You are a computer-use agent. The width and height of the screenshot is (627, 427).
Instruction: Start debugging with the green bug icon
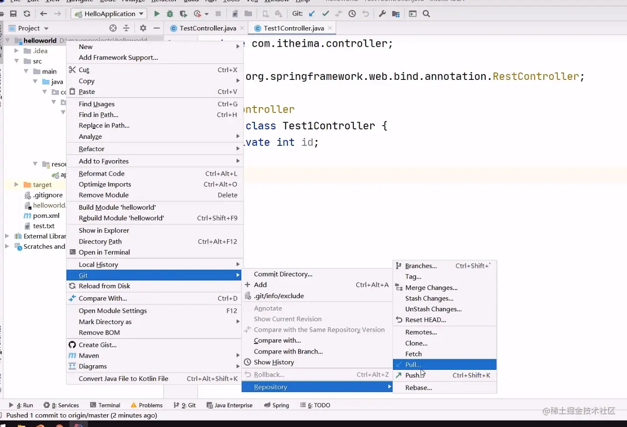[170, 14]
